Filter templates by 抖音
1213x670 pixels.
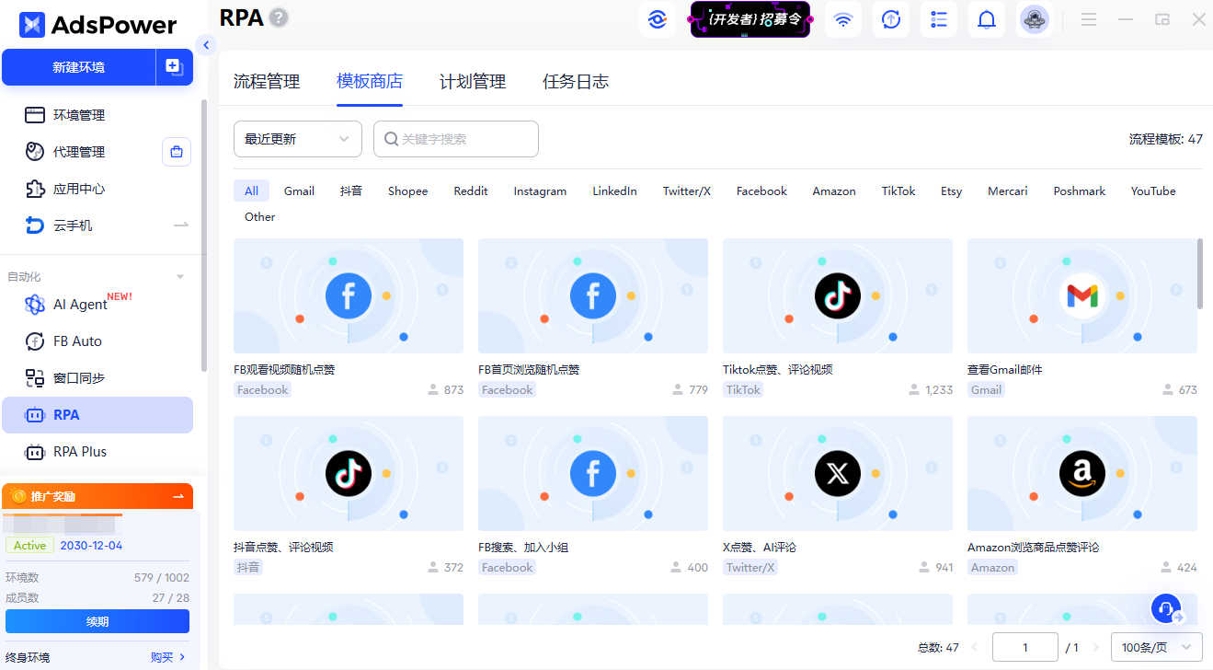(x=351, y=191)
